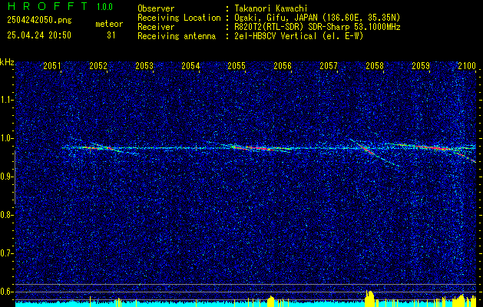Click the observer name Takanori Kawachi
This screenshot has height=307, width=483.
[271, 8]
